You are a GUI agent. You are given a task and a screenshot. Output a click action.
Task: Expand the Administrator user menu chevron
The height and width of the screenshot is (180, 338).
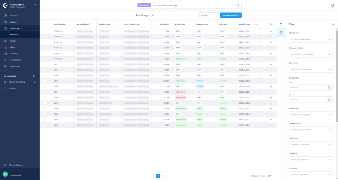tap(34, 174)
